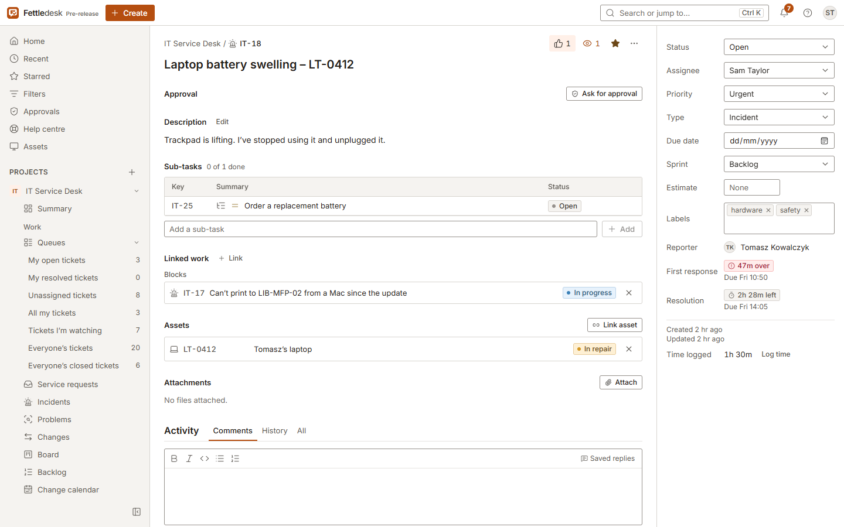Open Approvals in sidebar
The width and height of the screenshot is (844, 527).
click(74, 111)
